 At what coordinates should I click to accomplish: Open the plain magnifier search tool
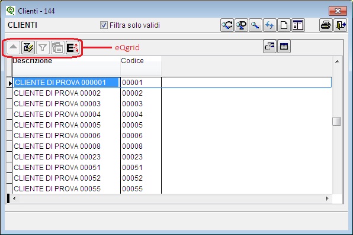pos(255,25)
